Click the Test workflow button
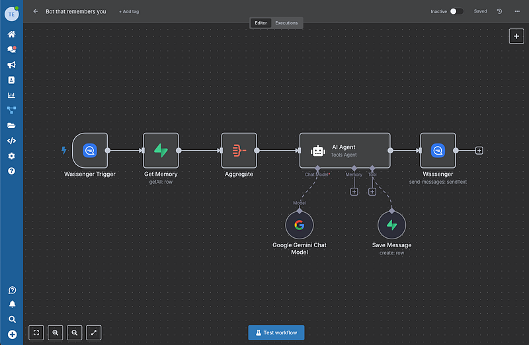This screenshot has height=345, width=529. [276, 332]
